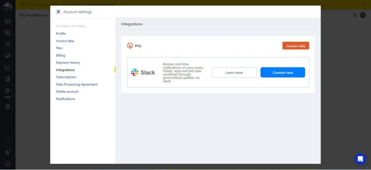Click Learn more for Slack integration

pyautogui.click(x=234, y=72)
